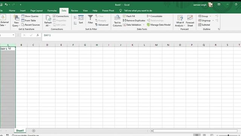
Task: Open New Query dropdown
Action: (16, 21)
